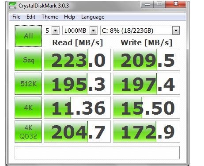204x166 pixels.
Task: Run all benchmarks with the All button
Action: pos(28,36)
